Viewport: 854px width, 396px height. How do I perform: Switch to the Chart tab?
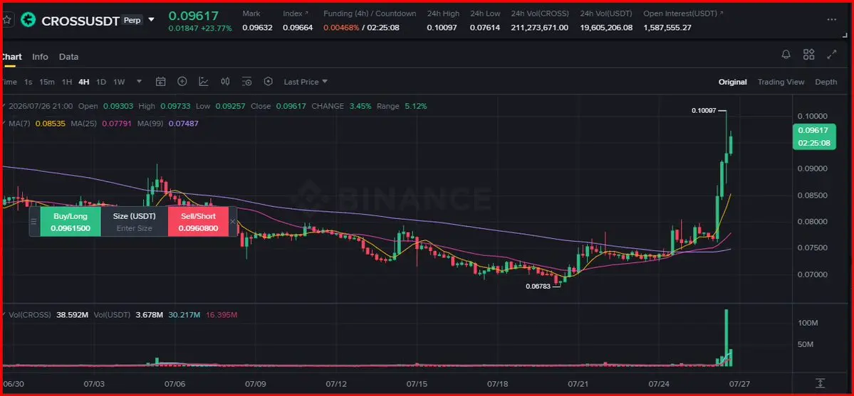pyautogui.click(x=11, y=57)
